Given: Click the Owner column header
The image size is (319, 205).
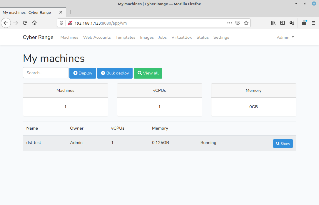Looking at the screenshot, I should (x=77, y=128).
